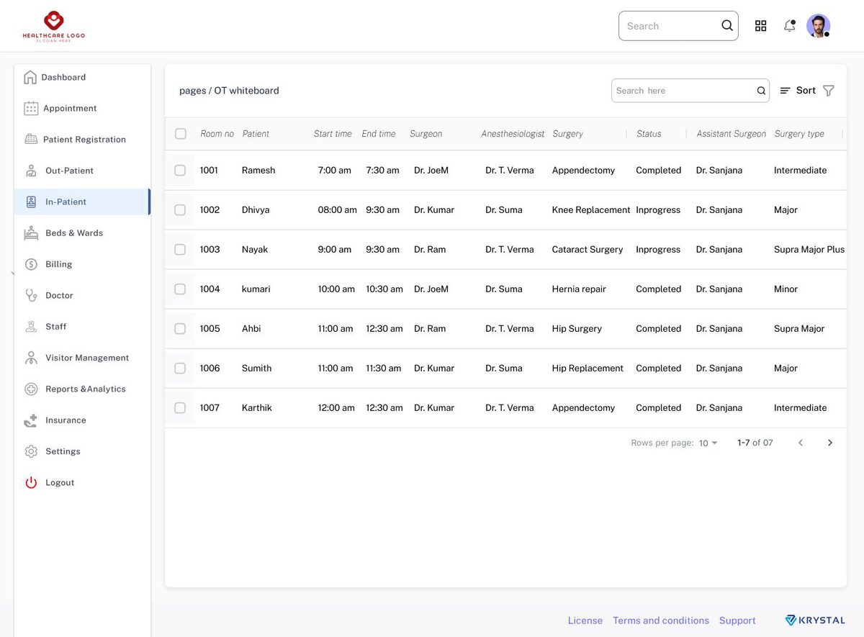This screenshot has height=637, width=864.
Task: Focus the 'Search here' table field
Action: [x=690, y=91]
